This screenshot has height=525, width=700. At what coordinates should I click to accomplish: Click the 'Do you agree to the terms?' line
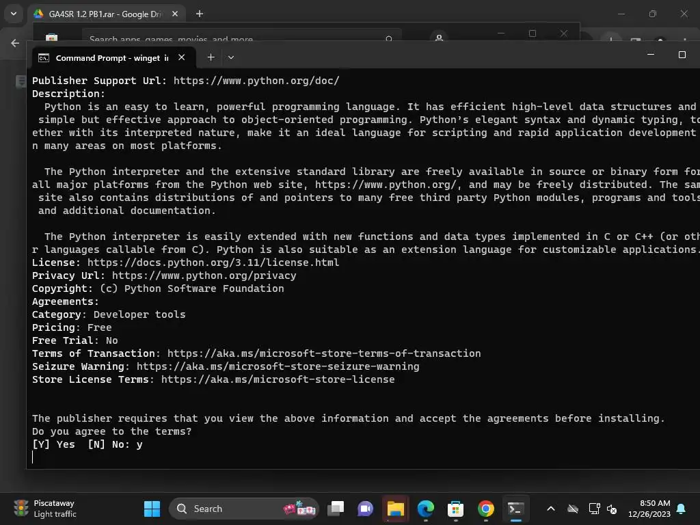pyautogui.click(x=111, y=431)
